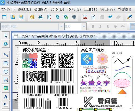Select the bitmap image insert tool
This screenshot has height=111, width=135.
tap(6, 80)
